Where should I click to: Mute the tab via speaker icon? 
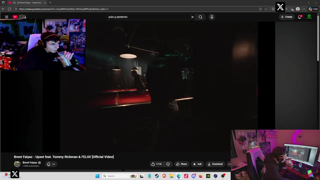point(14,3)
